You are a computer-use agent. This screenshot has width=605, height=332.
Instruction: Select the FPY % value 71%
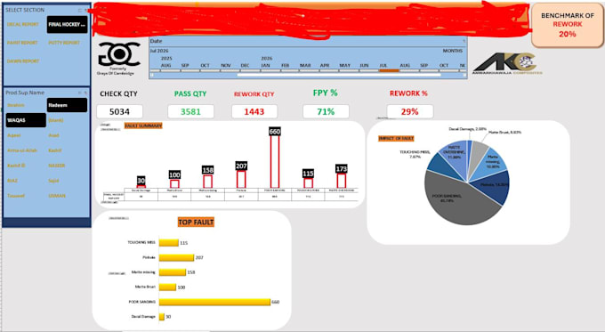[x=326, y=111]
